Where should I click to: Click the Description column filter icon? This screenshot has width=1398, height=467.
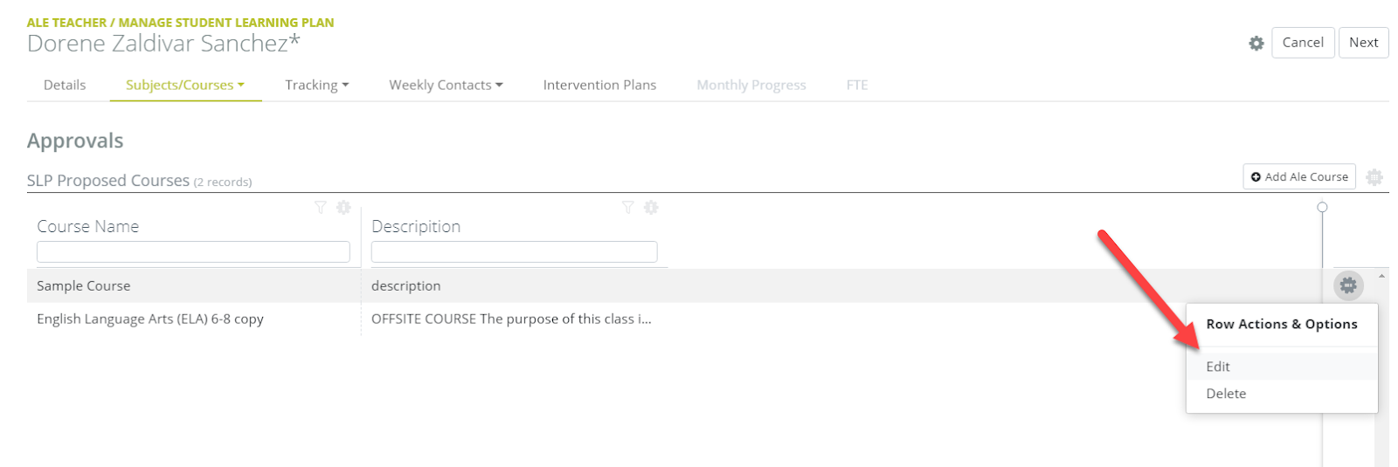point(627,207)
